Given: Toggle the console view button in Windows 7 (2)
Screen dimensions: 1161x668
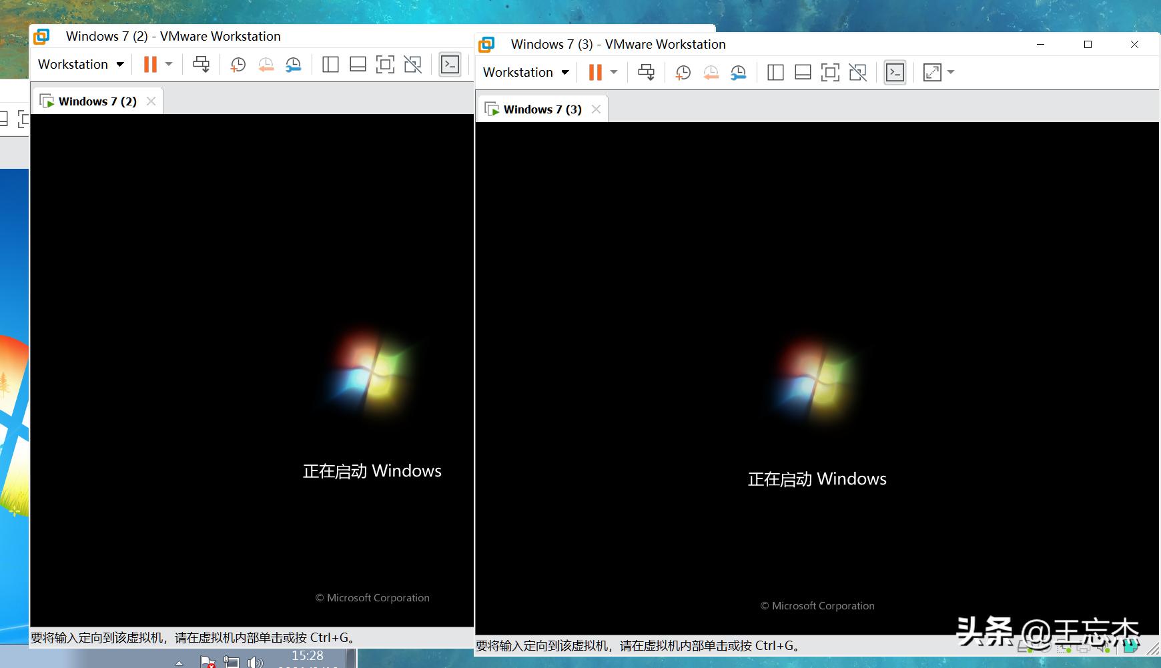Looking at the screenshot, I should (x=450, y=63).
